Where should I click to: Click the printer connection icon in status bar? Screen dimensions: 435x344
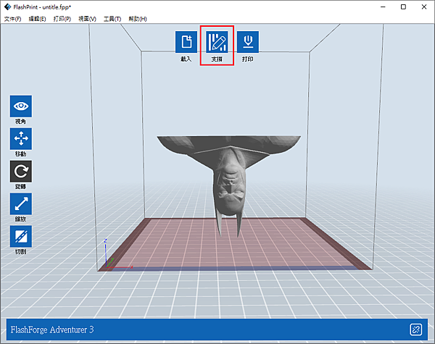tap(415, 330)
